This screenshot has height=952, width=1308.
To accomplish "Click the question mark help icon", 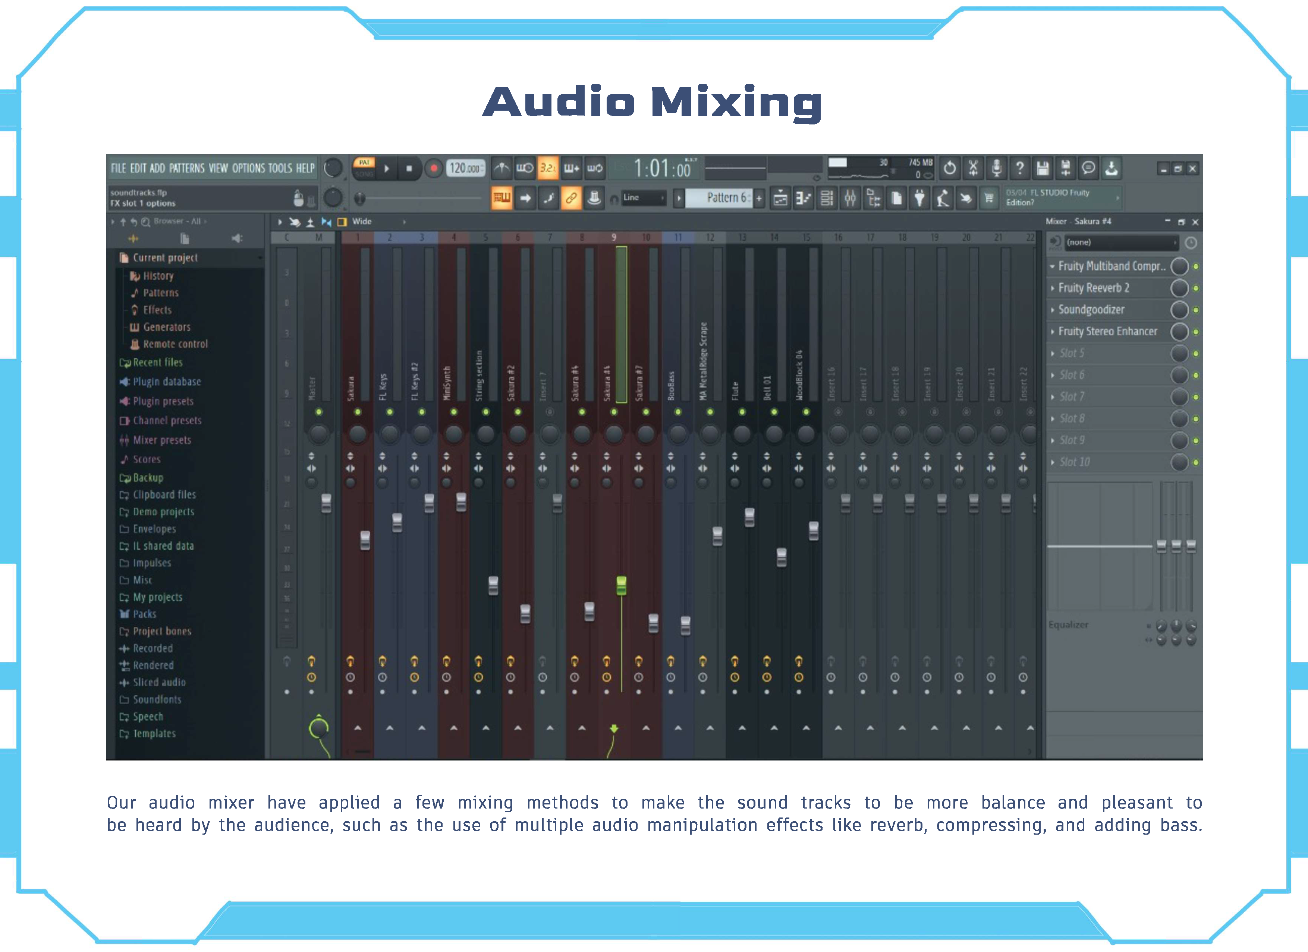I will coord(1020,168).
